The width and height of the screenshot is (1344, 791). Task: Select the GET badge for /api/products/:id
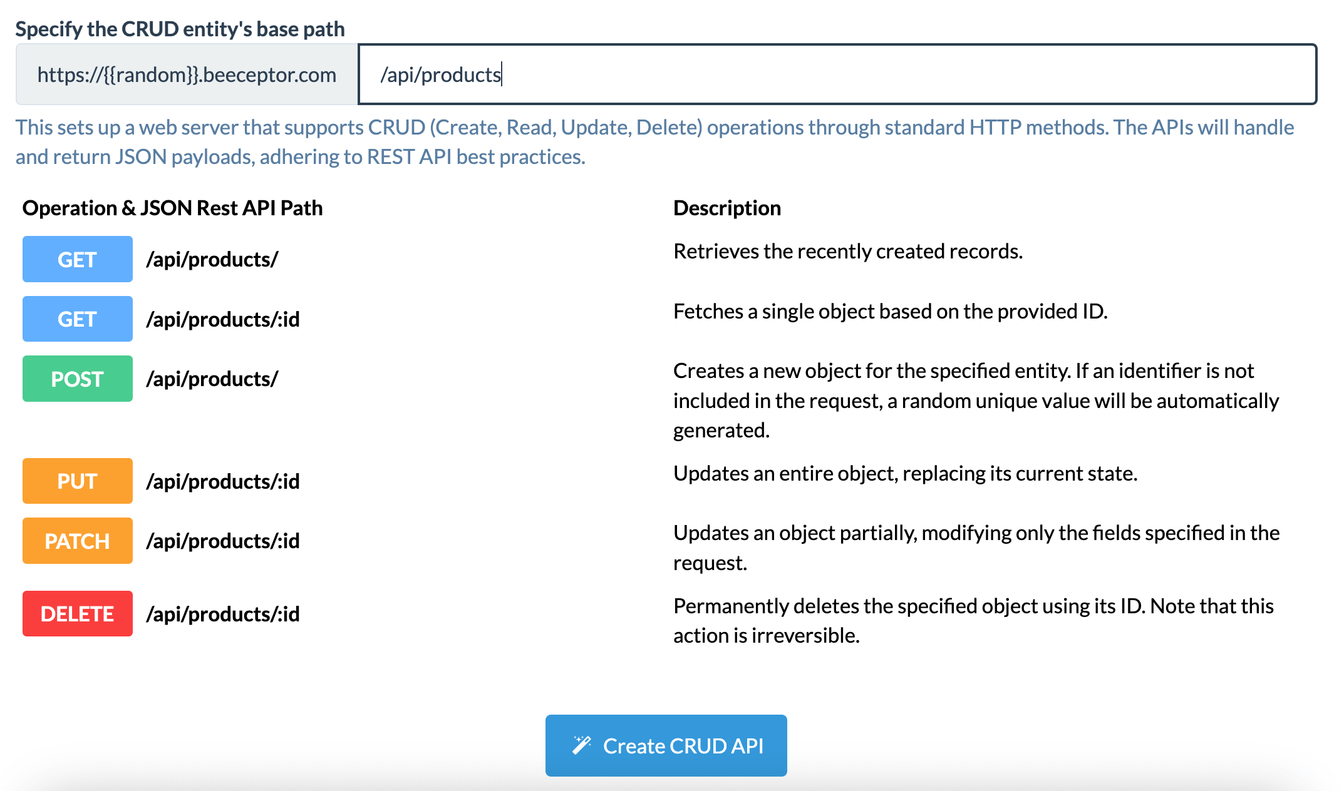(78, 319)
